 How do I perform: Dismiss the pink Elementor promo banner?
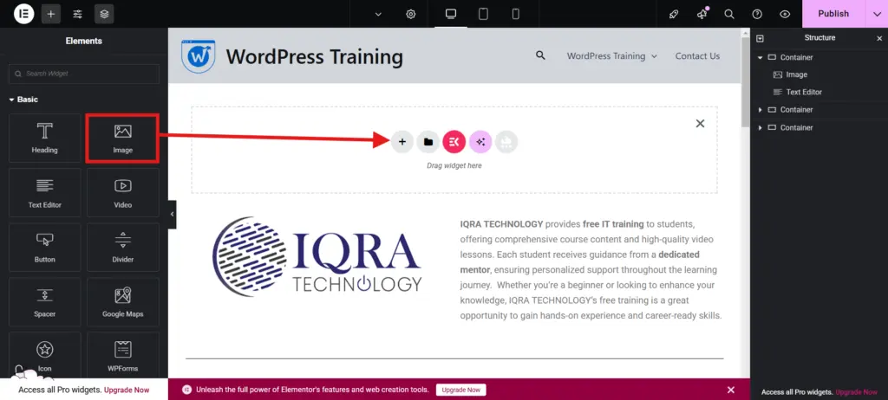[x=730, y=390]
